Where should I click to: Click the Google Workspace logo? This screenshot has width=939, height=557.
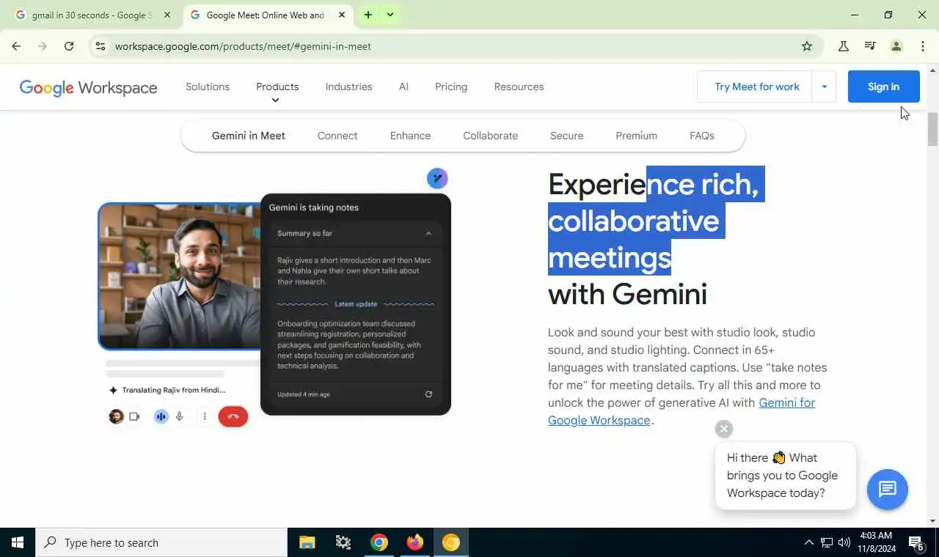pyautogui.click(x=88, y=87)
